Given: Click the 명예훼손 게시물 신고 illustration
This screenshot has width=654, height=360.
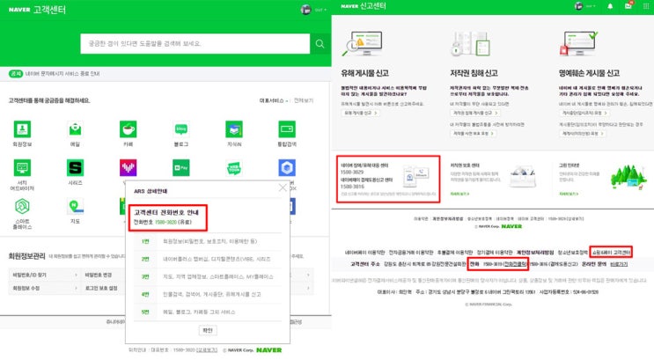Looking at the screenshot, I should pyautogui.click(x=579, y=44).
